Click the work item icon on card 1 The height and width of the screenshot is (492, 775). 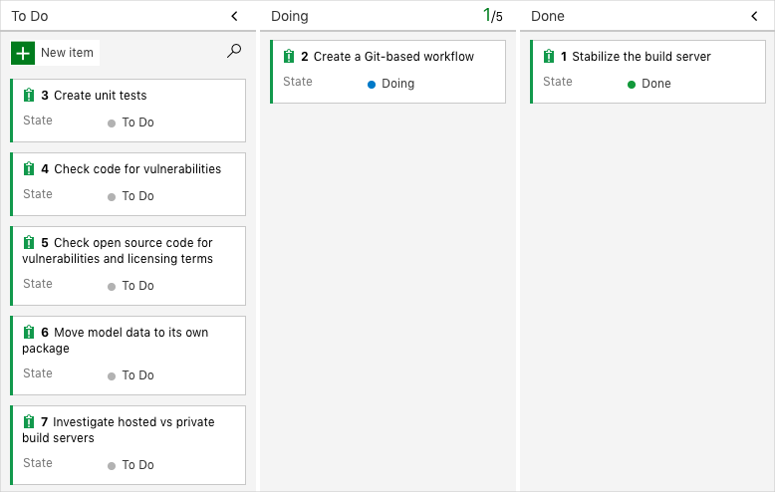click(549, 57)
